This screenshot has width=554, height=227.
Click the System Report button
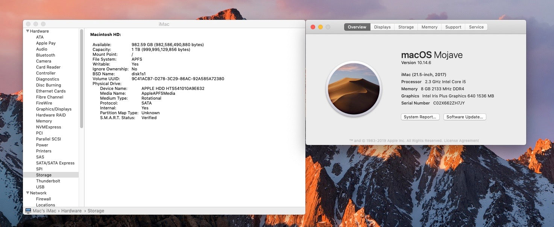pyautogui.click(x=420, y=117)
